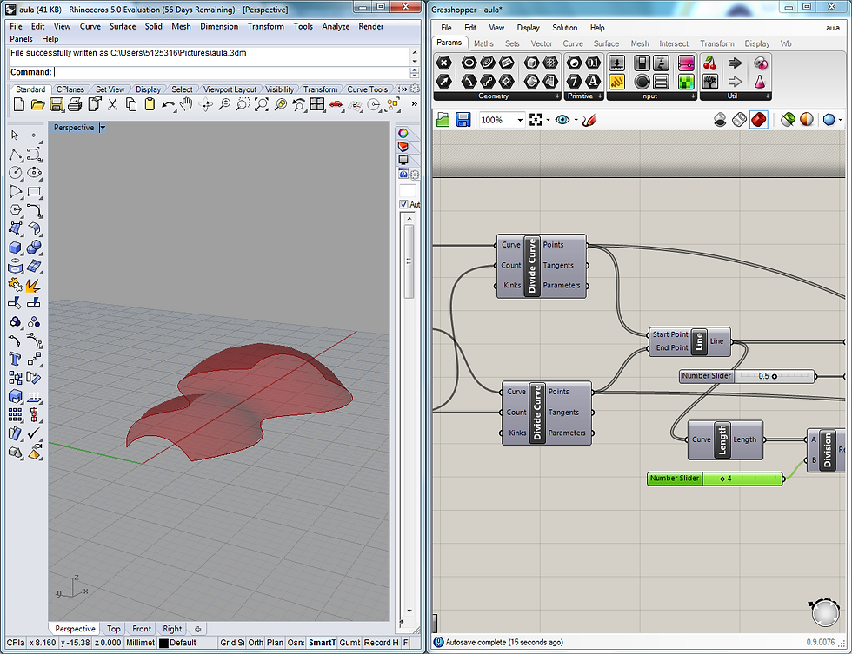Select the Circle tool in Rhino sidebar
This screenshot has width=852, height=654.
tap(16, 173)
